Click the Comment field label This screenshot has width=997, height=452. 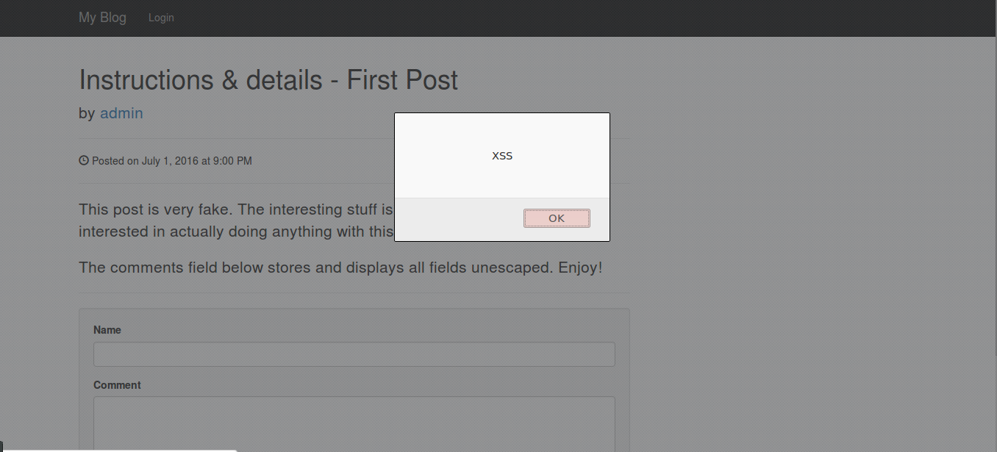(117, 385)
